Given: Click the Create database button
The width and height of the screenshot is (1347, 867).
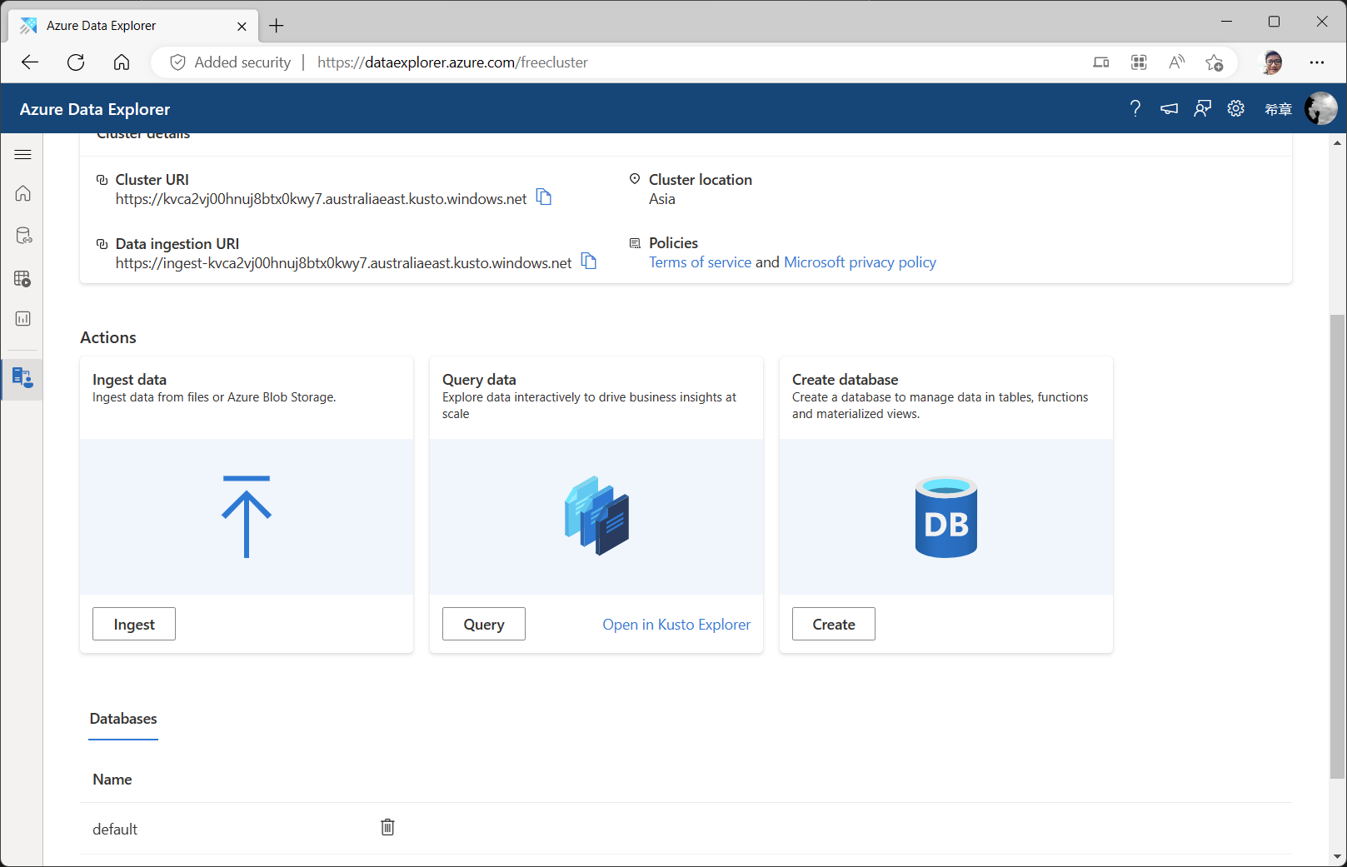Looking at the screenshot, I should [834, 624].
